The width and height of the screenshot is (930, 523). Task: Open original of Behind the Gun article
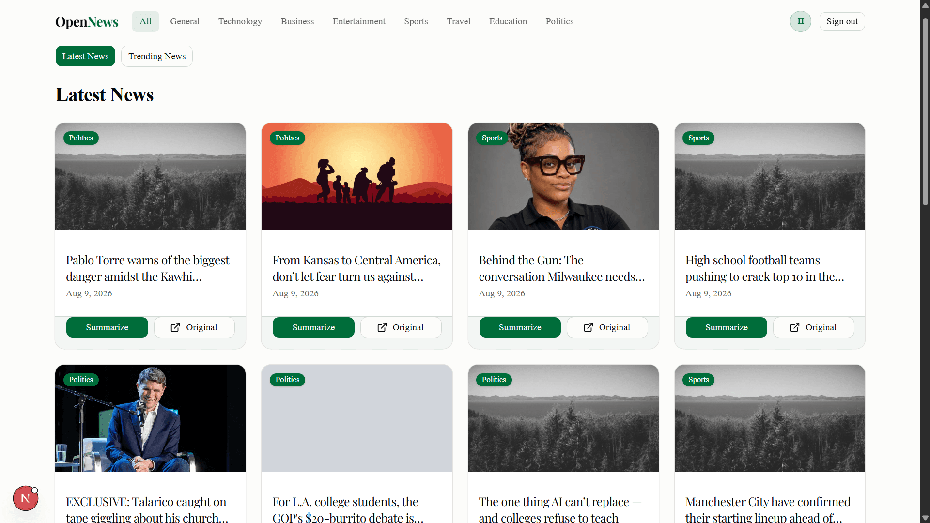tap(607, 327)
